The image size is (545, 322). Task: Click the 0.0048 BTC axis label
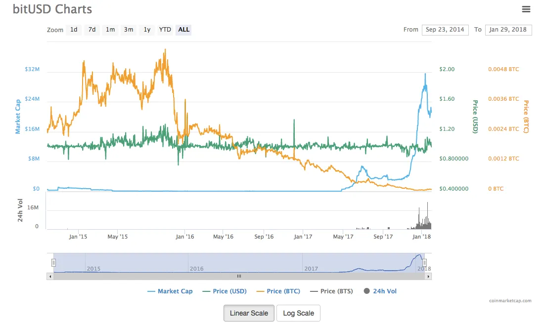point(503,69)
